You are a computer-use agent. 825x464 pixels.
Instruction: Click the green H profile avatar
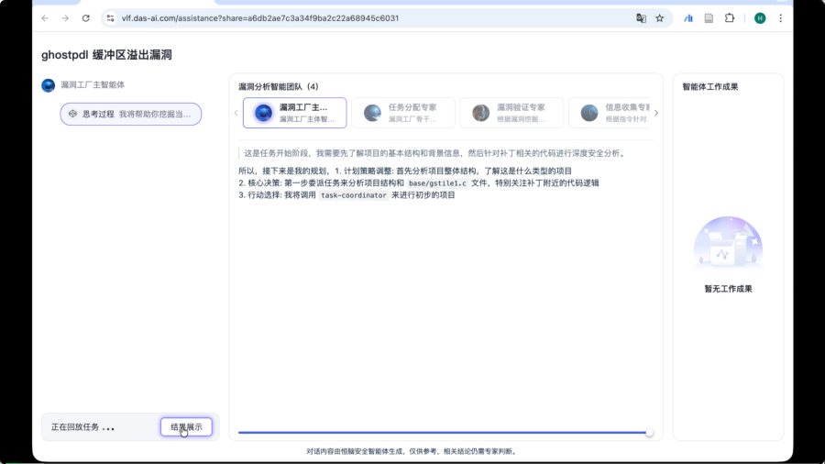pyautogui.click(x=760, y=18)
